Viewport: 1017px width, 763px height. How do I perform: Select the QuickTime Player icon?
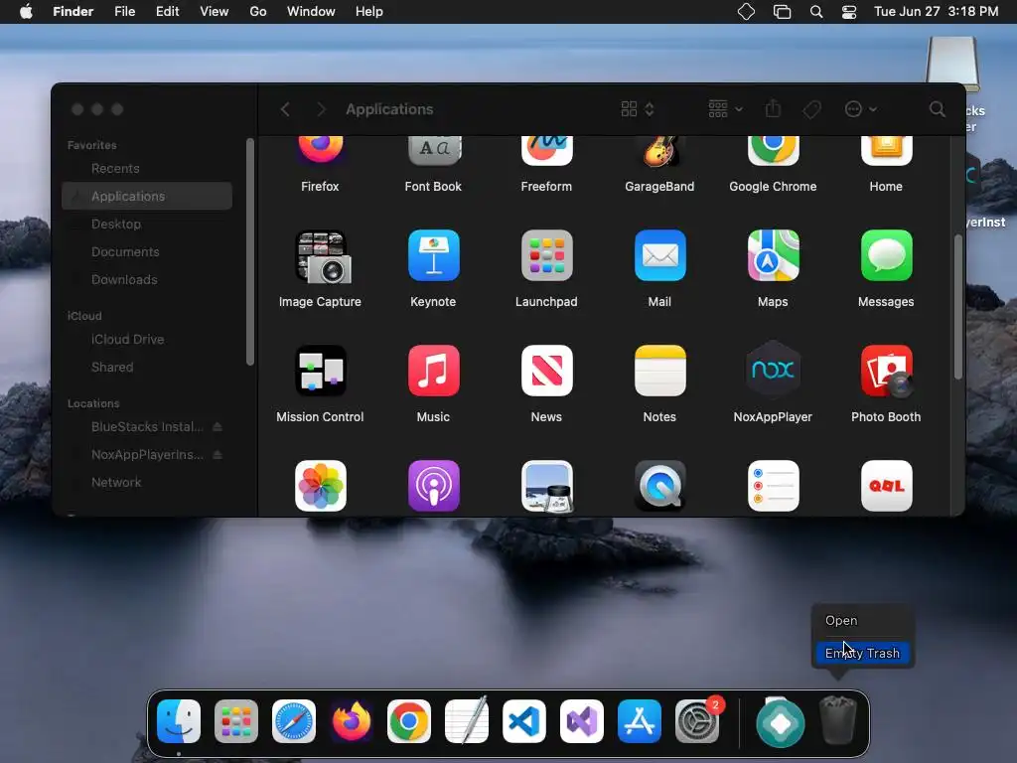659,486
